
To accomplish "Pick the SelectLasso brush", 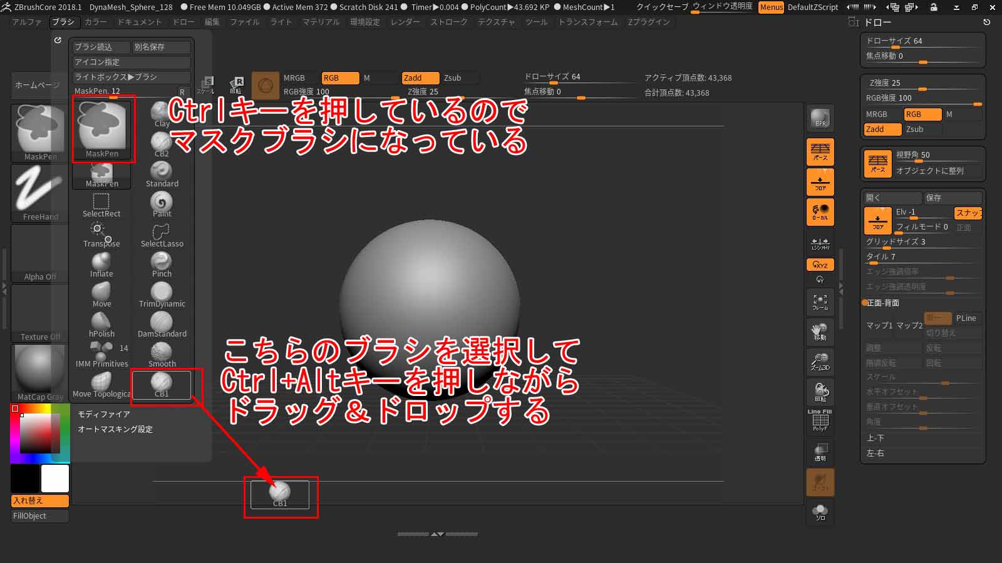I will tap(162, 235).
